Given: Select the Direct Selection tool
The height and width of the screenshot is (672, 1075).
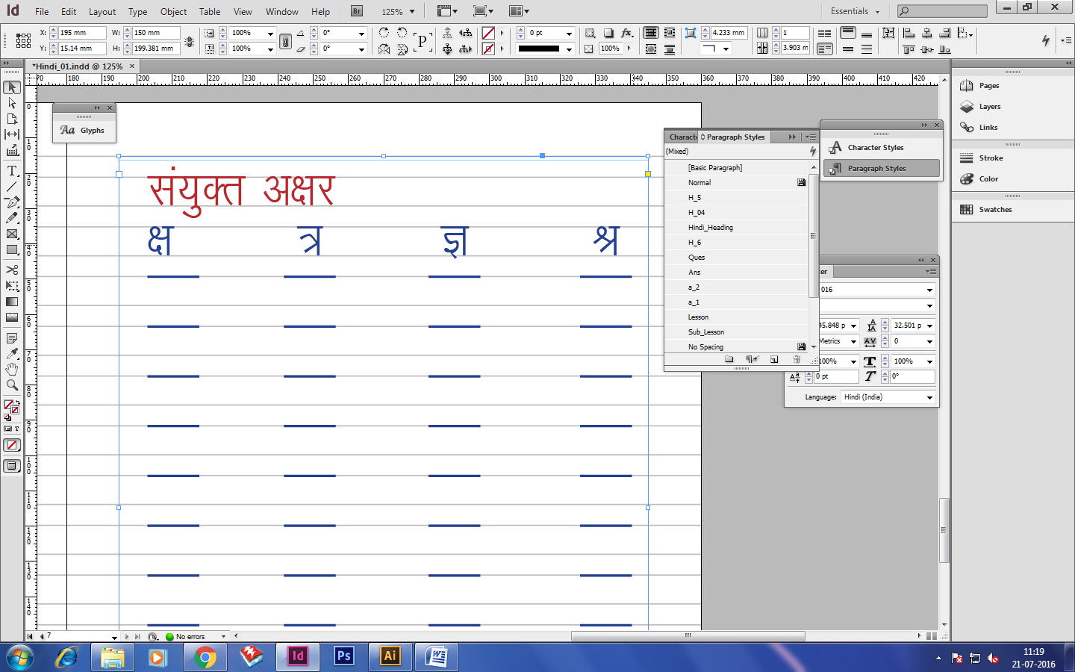Looking at the screenshot, I should click(12, 103).
